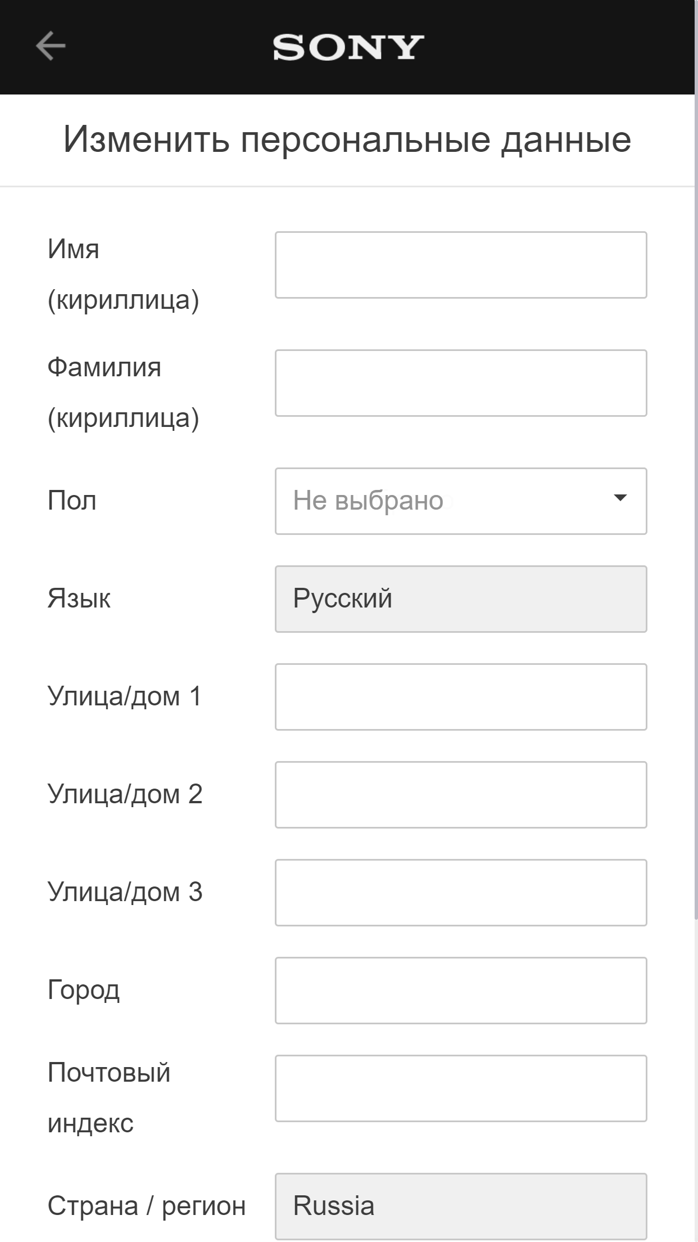Select the Улица/дом 2 text field
The height and width of the screenshot is (1242, 698).
[x=460, y=794]
